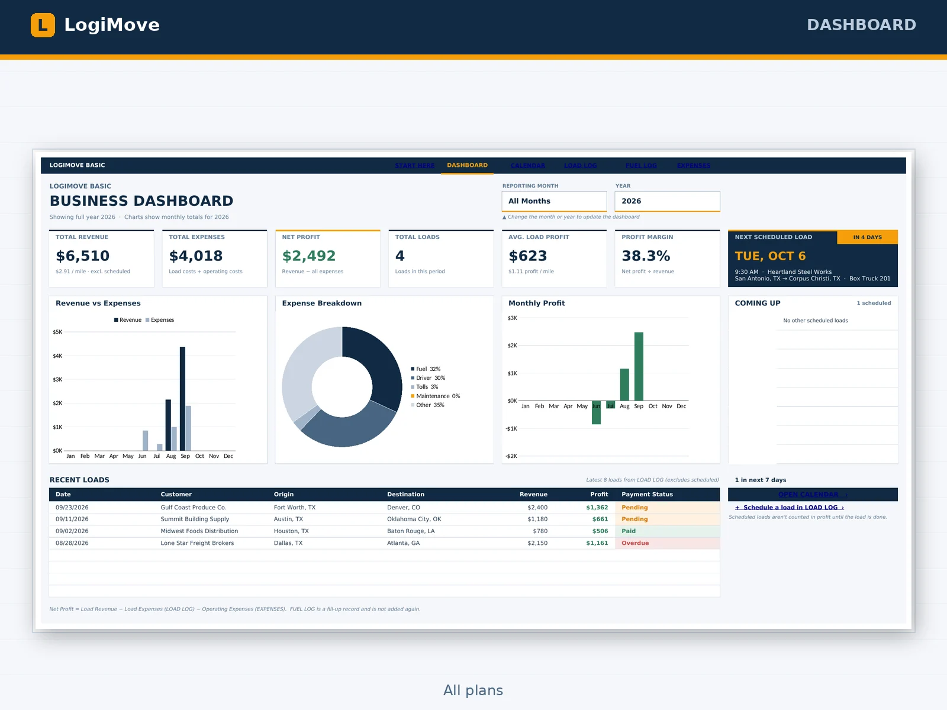Click Lone Star Freight Brokers customer cell
Viewport: 947px width, 710px height.
point(197,543)
